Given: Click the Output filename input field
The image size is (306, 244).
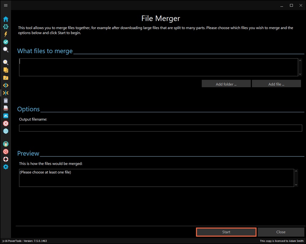Looking at the screenshot, I should pyautogui.click(x=160, y=128).
